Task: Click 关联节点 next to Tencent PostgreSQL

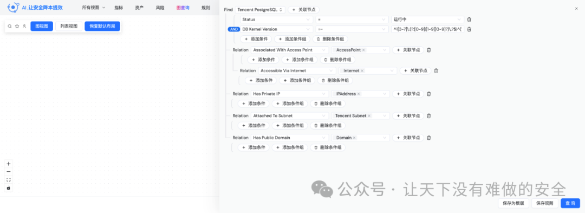Action: tap(303, 10)
